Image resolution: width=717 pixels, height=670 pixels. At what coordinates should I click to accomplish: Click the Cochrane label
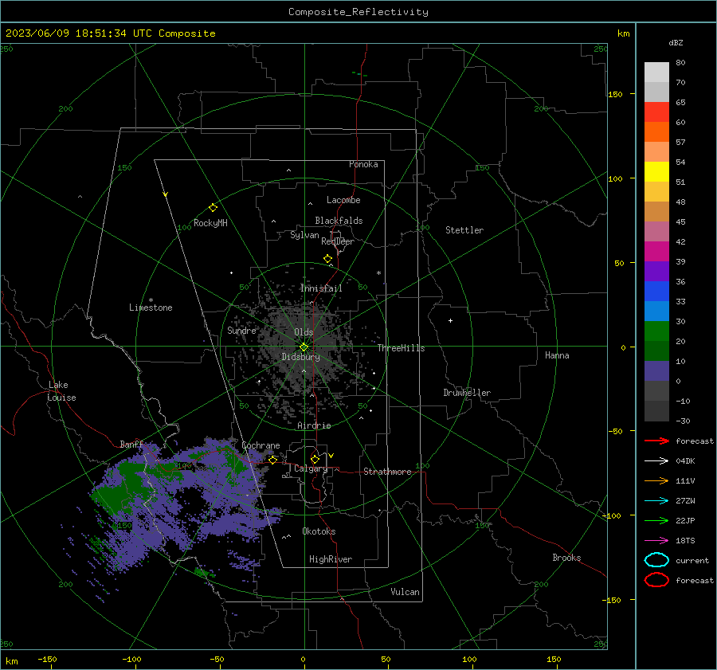(261, 445)
